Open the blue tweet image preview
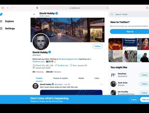This screenshot has height=113, width=149. click(x=71, y=92)
